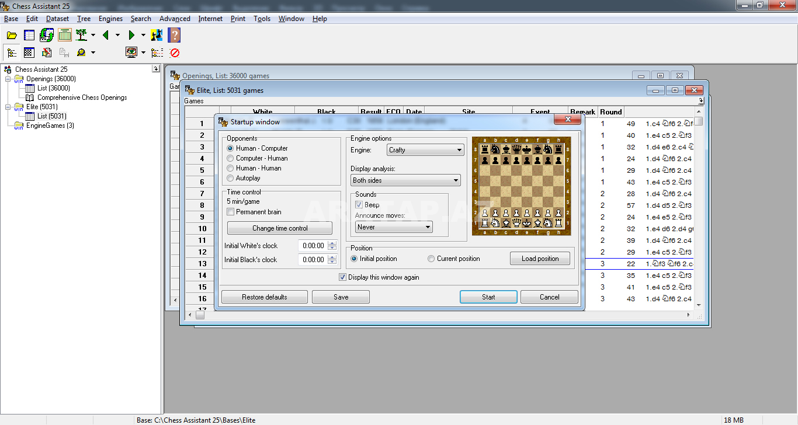Open dropdown arrow next to eye monitor
This screenshot has width=798, height=425.
tap(143, 53)
